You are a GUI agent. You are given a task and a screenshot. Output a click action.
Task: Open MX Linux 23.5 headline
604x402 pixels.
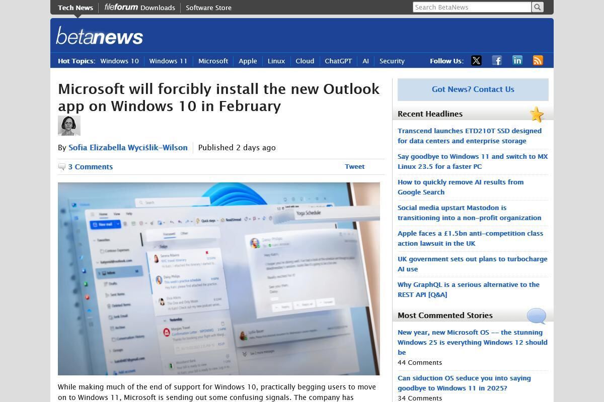click(x=473, y=161)
